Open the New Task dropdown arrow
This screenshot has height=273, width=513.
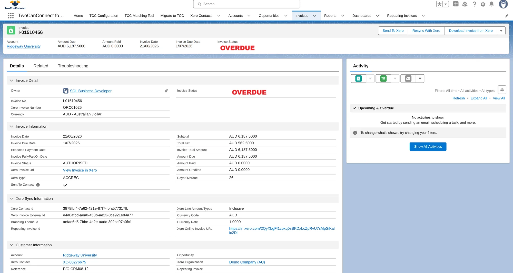395,78
